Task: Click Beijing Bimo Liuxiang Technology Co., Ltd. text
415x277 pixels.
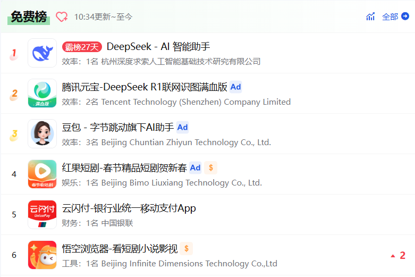Action: coord(182,183)
